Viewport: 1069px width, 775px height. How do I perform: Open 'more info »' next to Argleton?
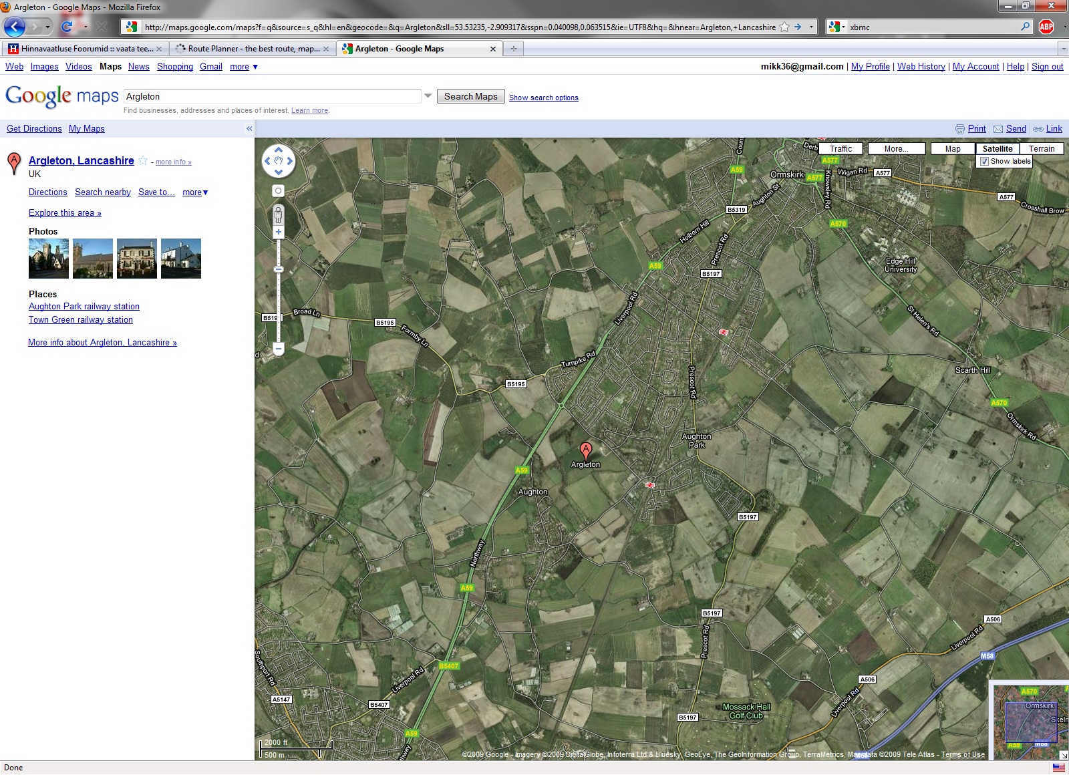tap(174, 162)
